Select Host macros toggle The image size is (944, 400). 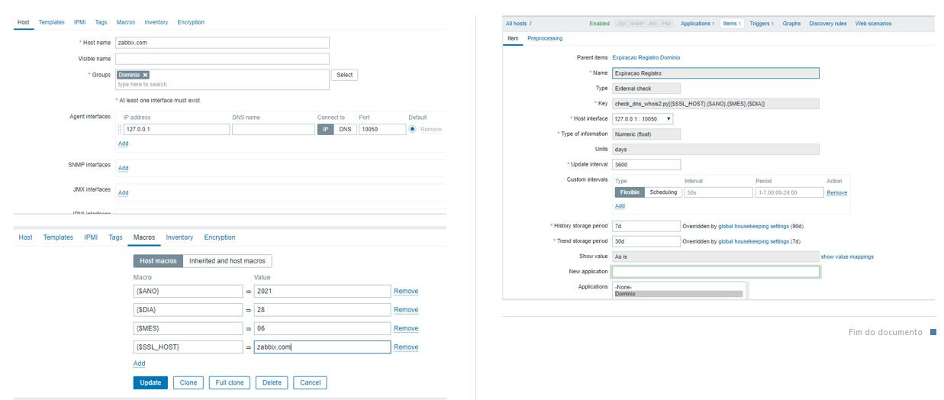(x=158, y=261)
